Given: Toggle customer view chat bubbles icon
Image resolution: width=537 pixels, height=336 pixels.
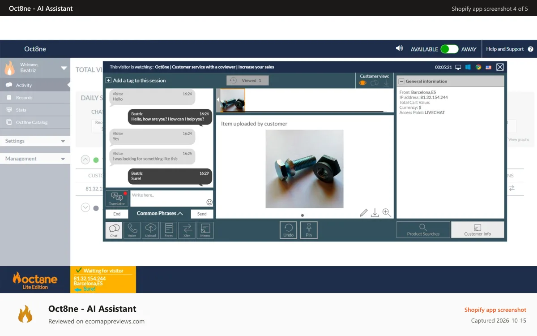Looking at the screenshot, I should tap(375, 83).
